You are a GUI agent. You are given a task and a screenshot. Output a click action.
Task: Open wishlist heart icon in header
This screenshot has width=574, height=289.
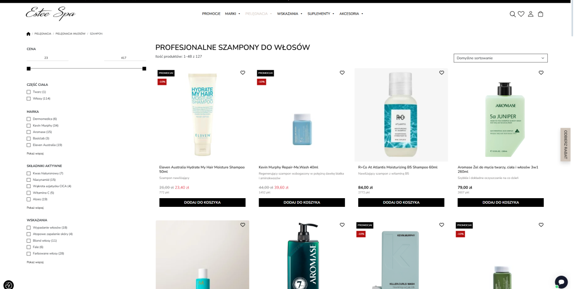(x=521, y=14)
